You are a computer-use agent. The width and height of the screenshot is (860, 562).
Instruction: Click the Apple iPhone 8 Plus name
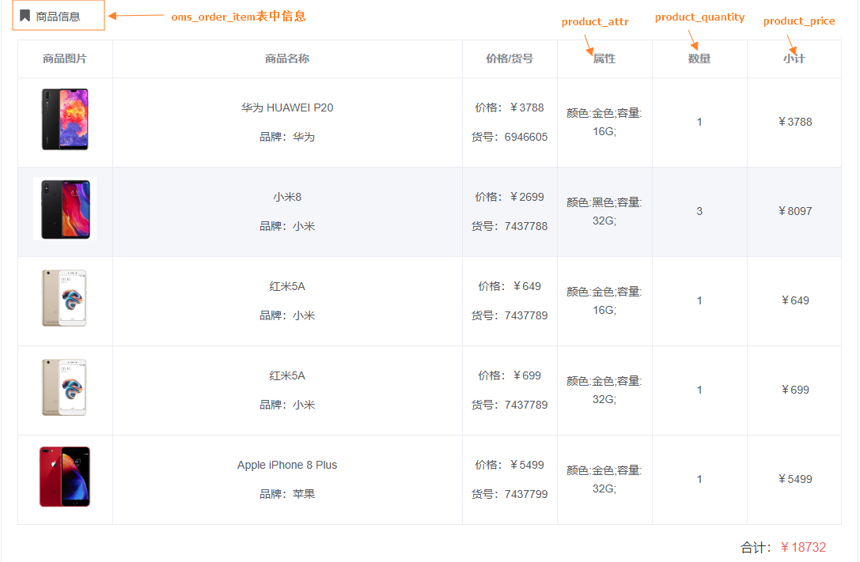point(287,465)
